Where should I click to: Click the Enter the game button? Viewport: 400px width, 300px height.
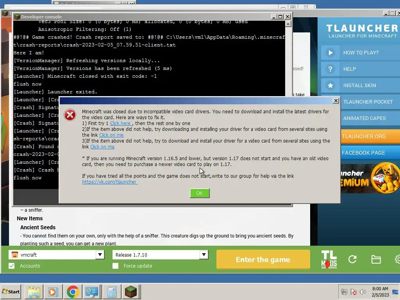(263, 259)
